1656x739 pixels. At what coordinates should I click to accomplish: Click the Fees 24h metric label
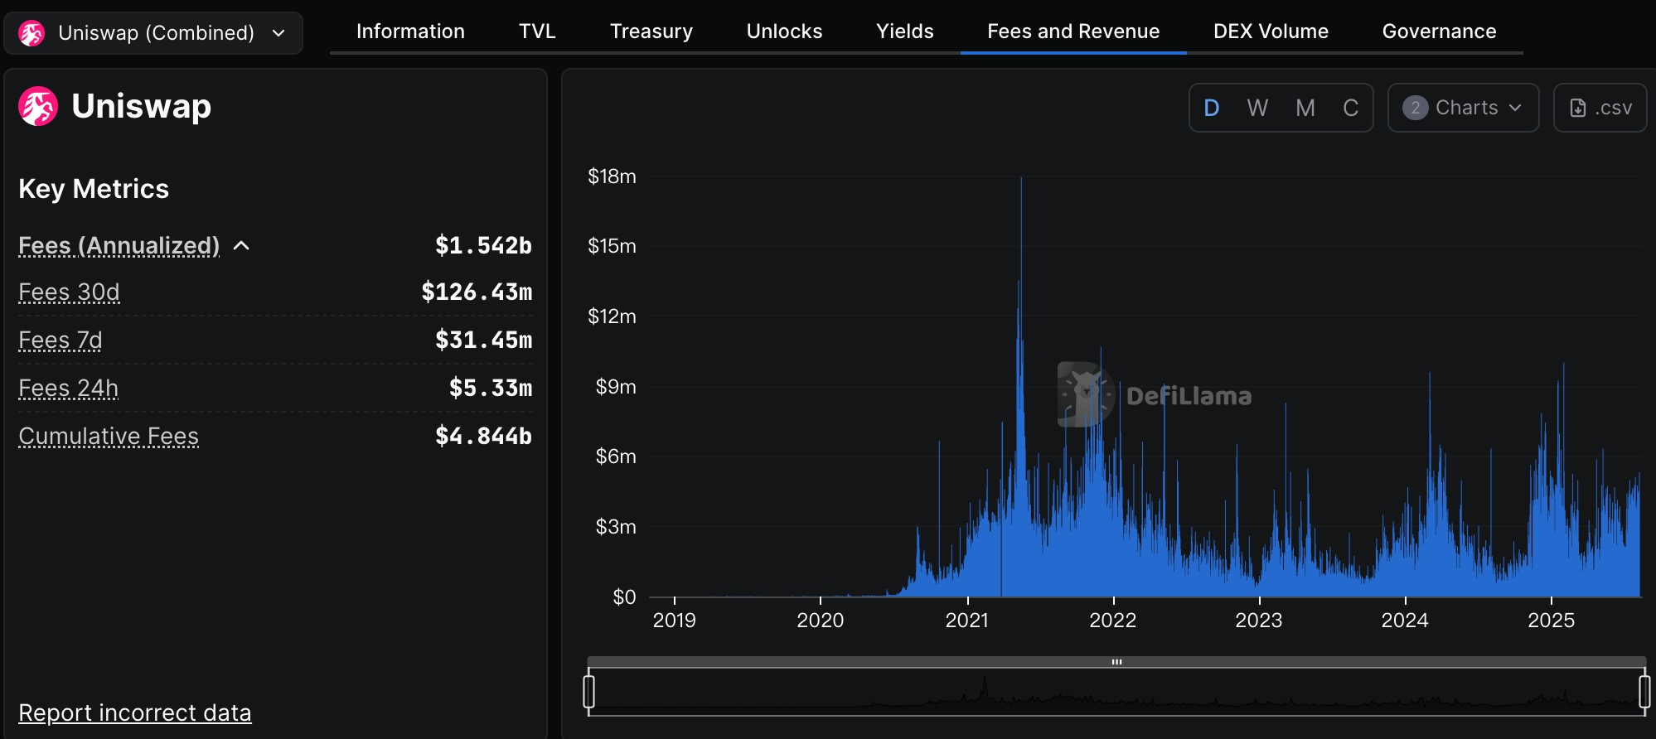click(69, 389)
